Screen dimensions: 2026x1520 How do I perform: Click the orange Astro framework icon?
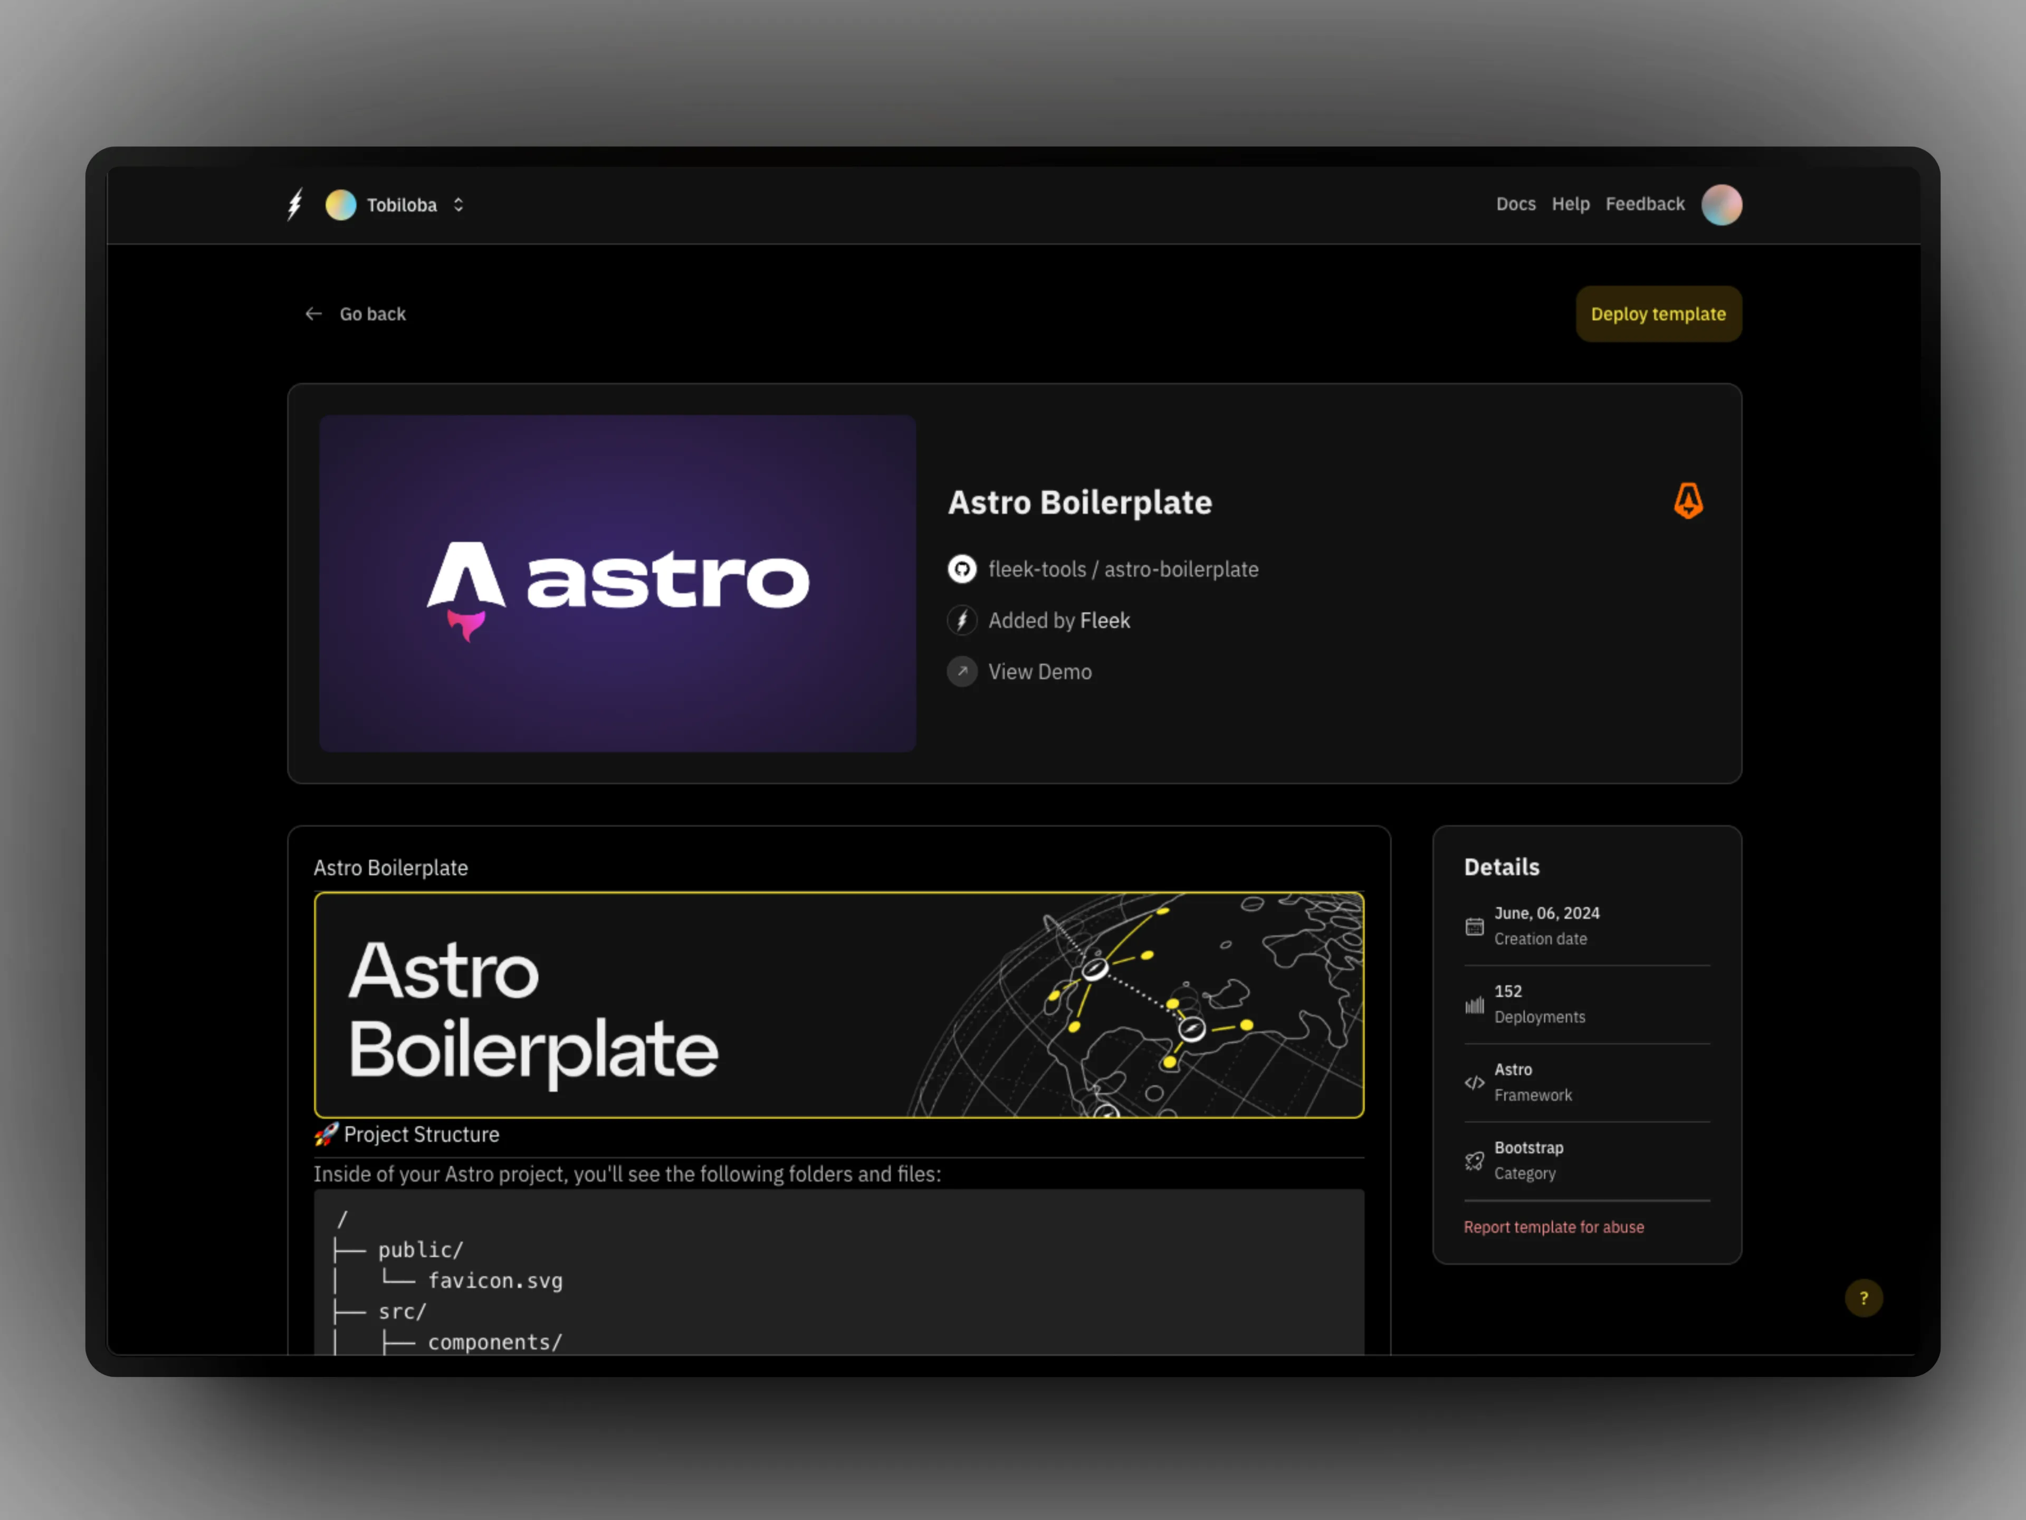pos(1689,500)
